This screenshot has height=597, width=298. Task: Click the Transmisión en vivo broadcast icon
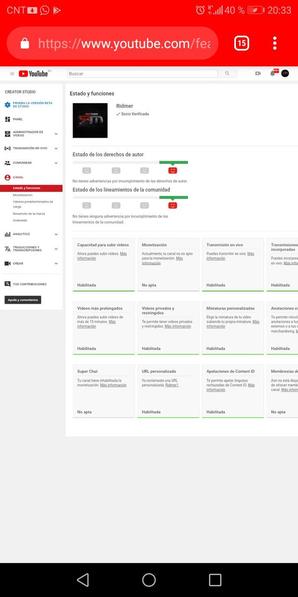(x=7, y=148)
